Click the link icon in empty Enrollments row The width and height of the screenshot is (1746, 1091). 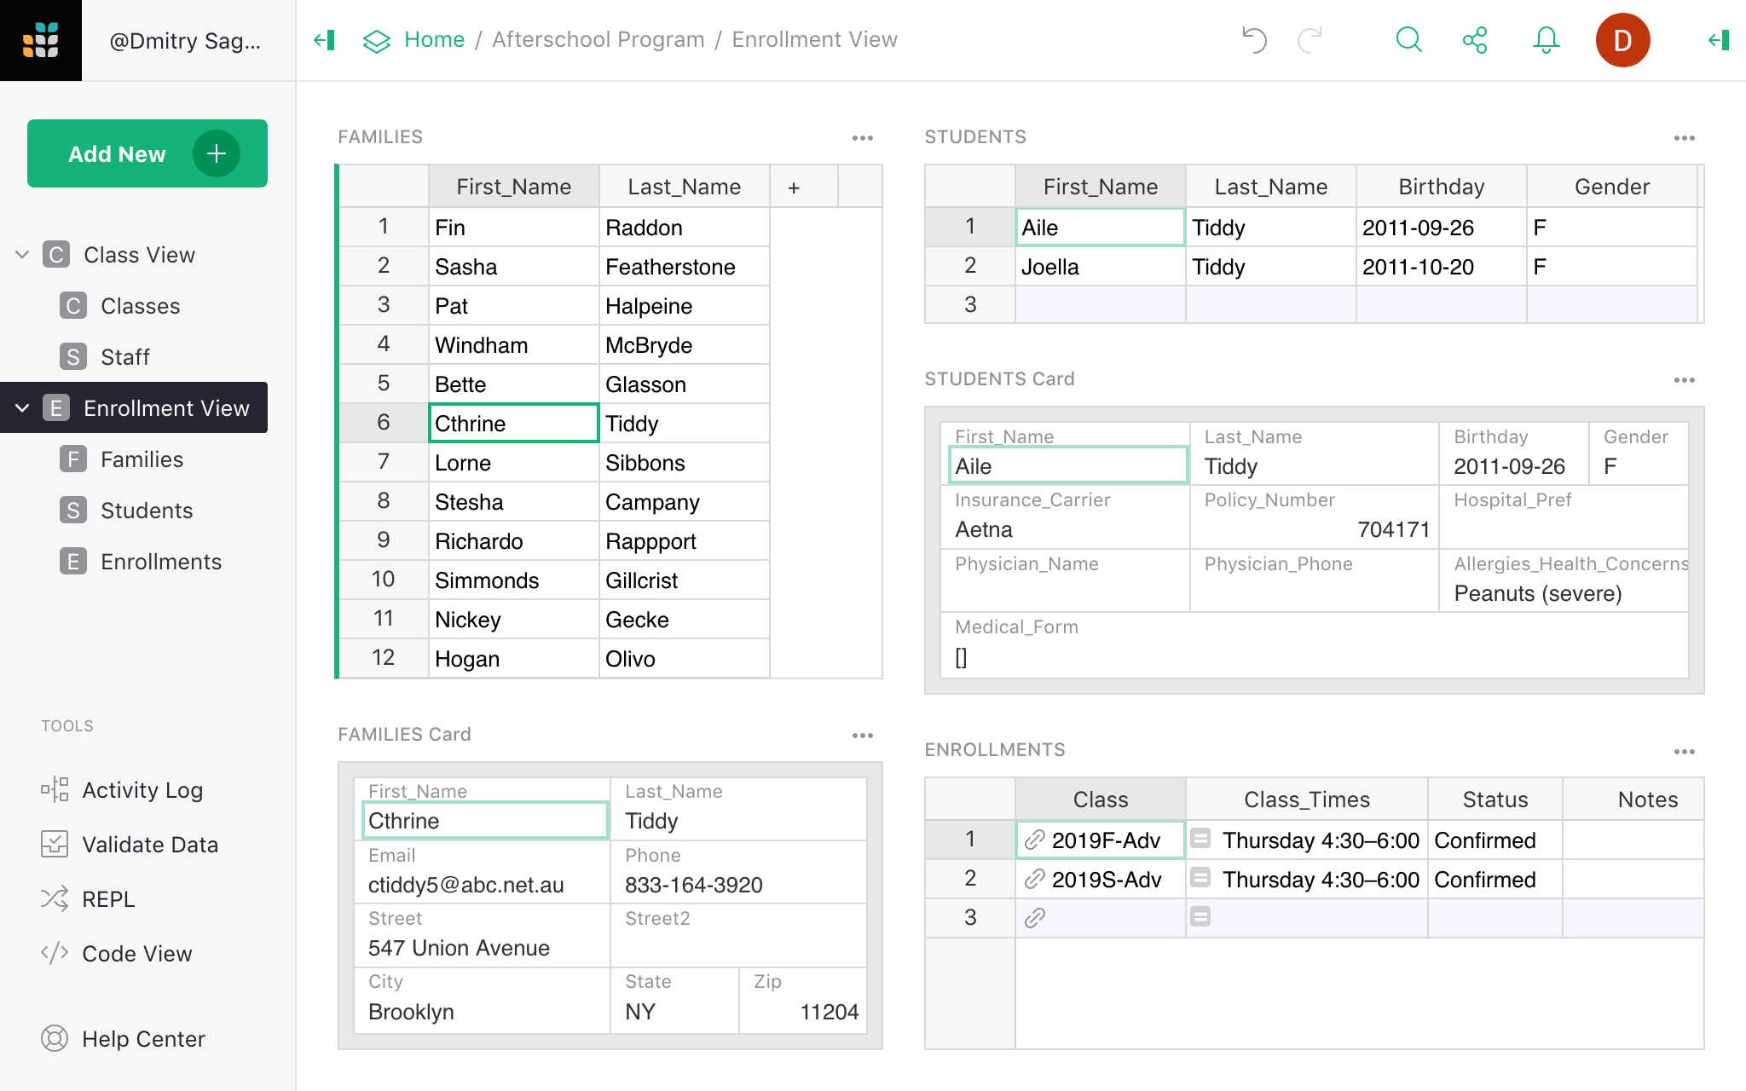pos(1037,917)
